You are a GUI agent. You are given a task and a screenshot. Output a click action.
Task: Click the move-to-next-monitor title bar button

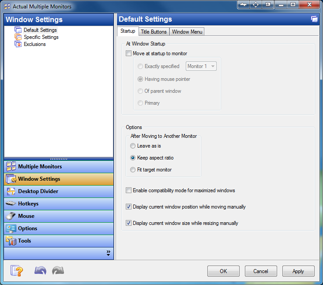point(268,4)
